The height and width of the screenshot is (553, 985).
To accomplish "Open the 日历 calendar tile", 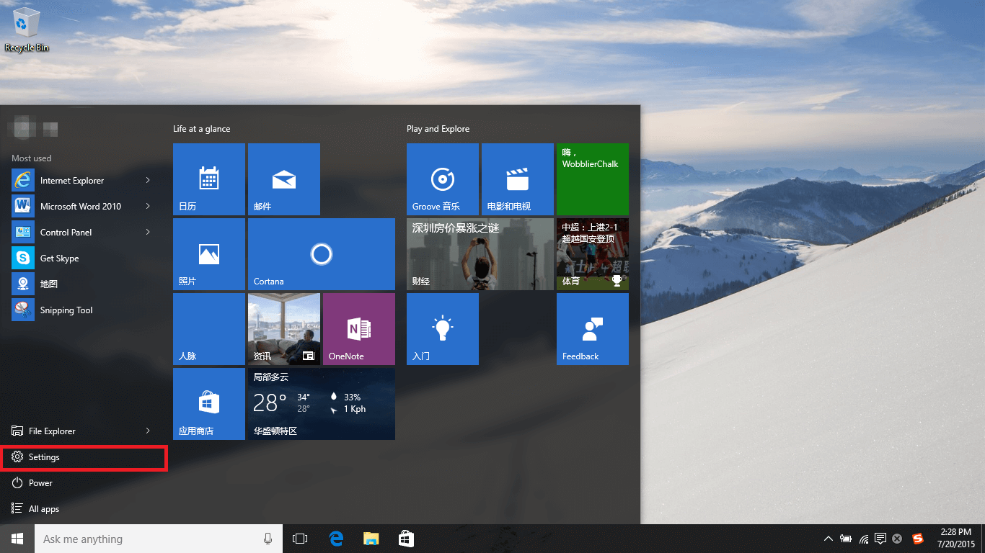I will pyautogui.click(x=209, y=179).
